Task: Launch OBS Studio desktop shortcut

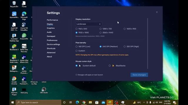Action: click(x=44, y=90)
